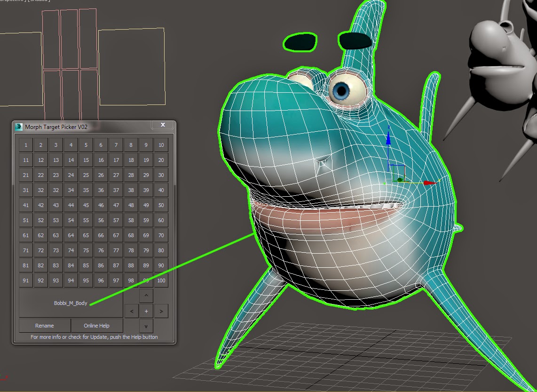Screen dimensions: 537x392
Task: Pick morph target 38
Action: click(131, 190)
